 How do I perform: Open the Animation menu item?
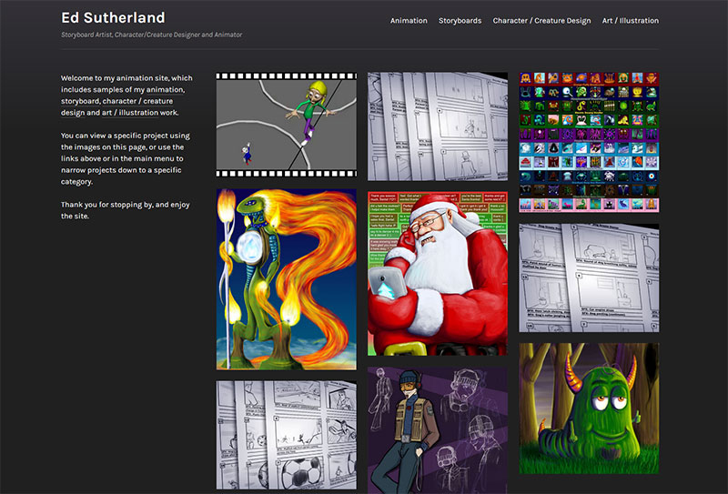click(x=409, y=20)
